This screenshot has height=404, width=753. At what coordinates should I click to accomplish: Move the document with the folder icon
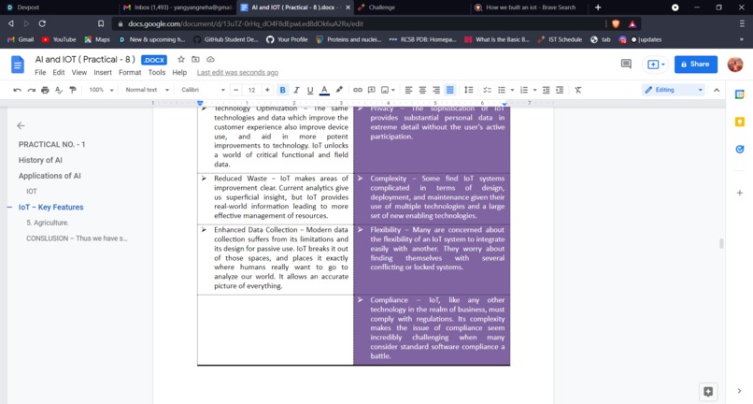pyautogui.click(x=195, y=59)
